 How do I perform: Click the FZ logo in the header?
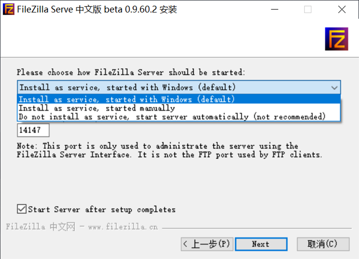coord(336,39)
